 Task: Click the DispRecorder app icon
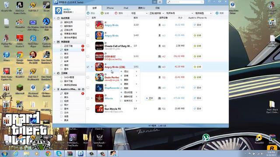tap(99, 88)
